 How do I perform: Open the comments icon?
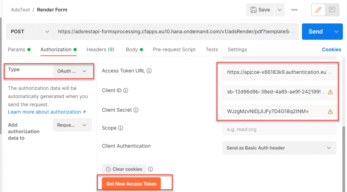332,10
